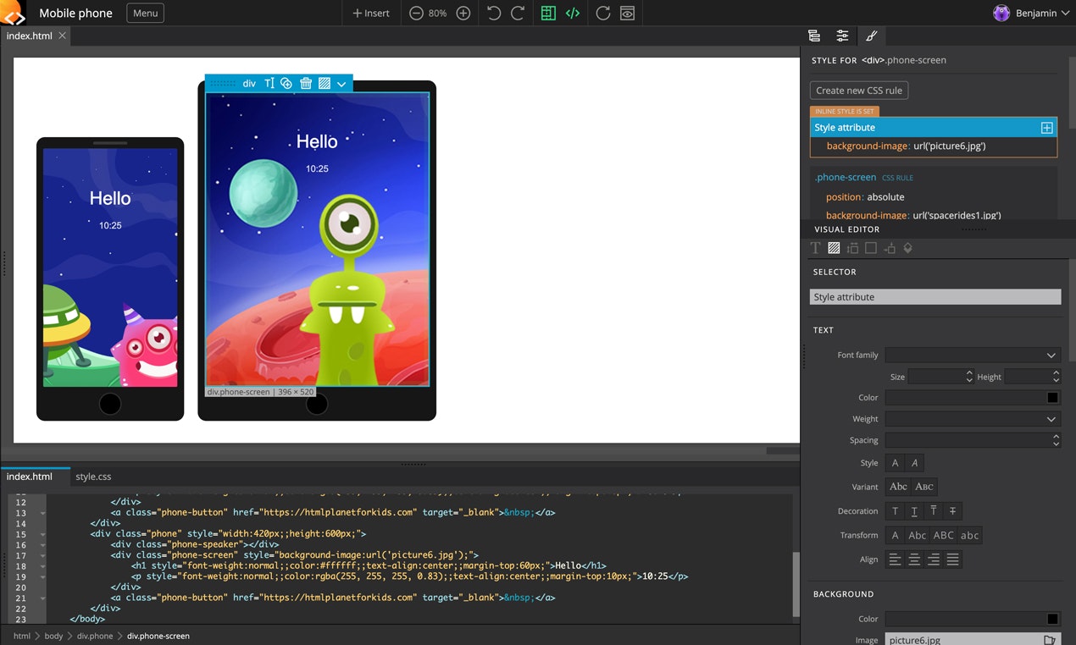Open code view with the </> icon
The image size is (1076, 645).
click(573, 13)
